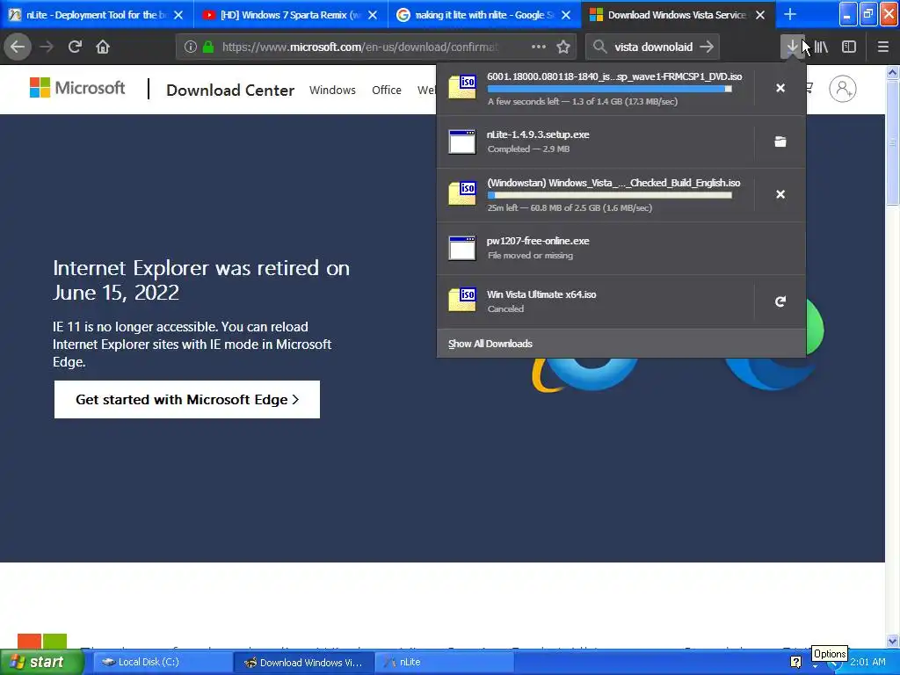This screenshot has height=675, width=900.
Task: Open the Library bookshelf icon
Action: (821, 47)
